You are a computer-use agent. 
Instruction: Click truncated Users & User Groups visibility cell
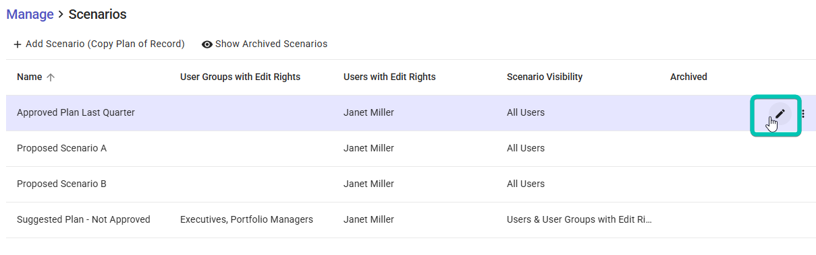pos(580,219)
